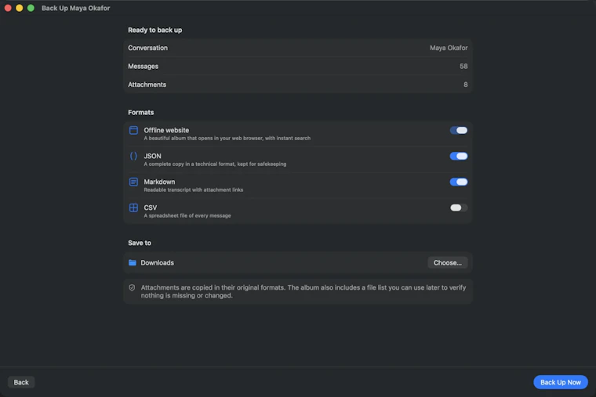Click the Downloads destination name
This screenshot has width=596, height=397.
point(158,262)
